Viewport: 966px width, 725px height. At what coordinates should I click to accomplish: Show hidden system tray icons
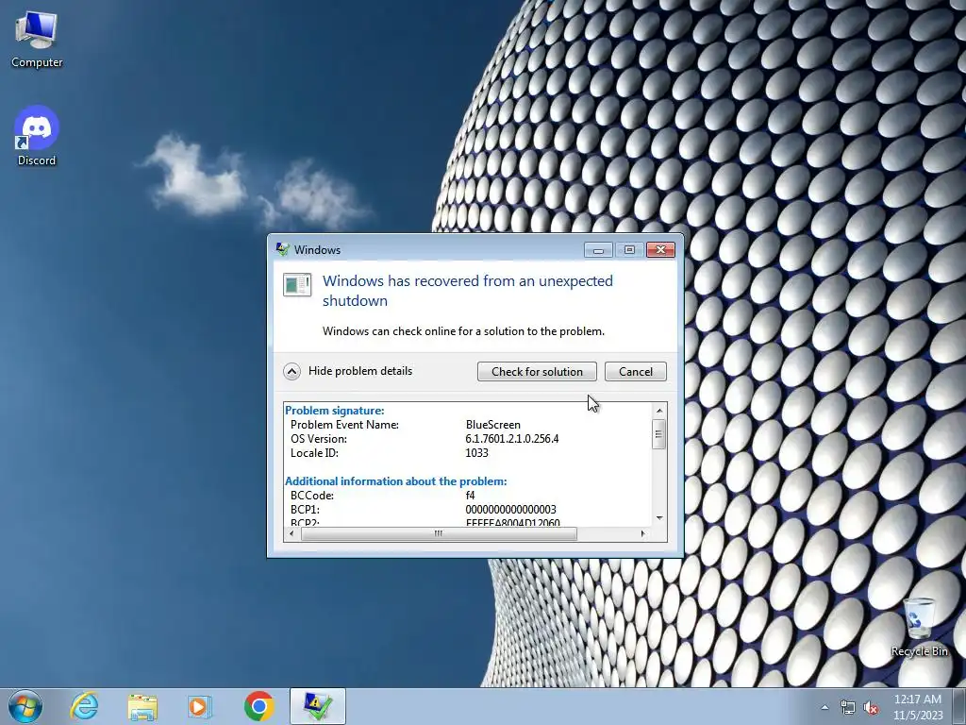tap(824, 708)
